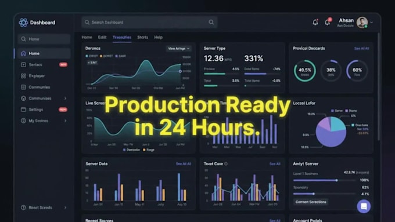Screen dimensions: 395x222
Task: Click the Dashboard flower logo icon
Action: [23, 23]
